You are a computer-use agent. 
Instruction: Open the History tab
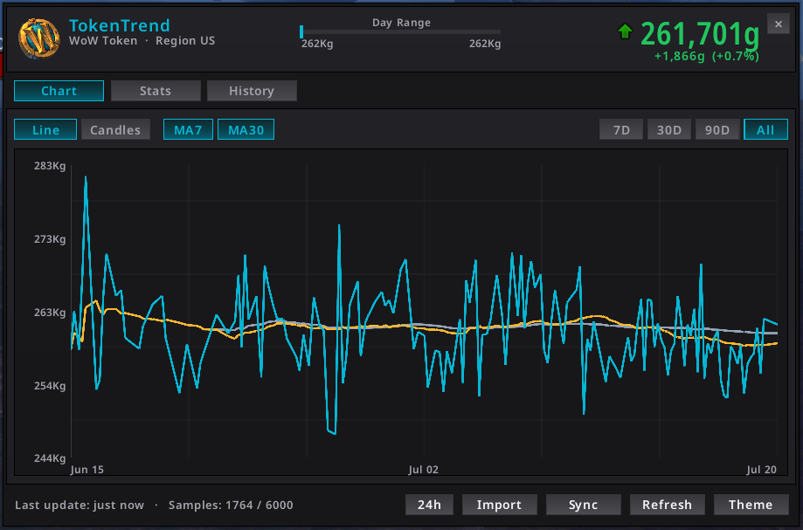point(252,91)
